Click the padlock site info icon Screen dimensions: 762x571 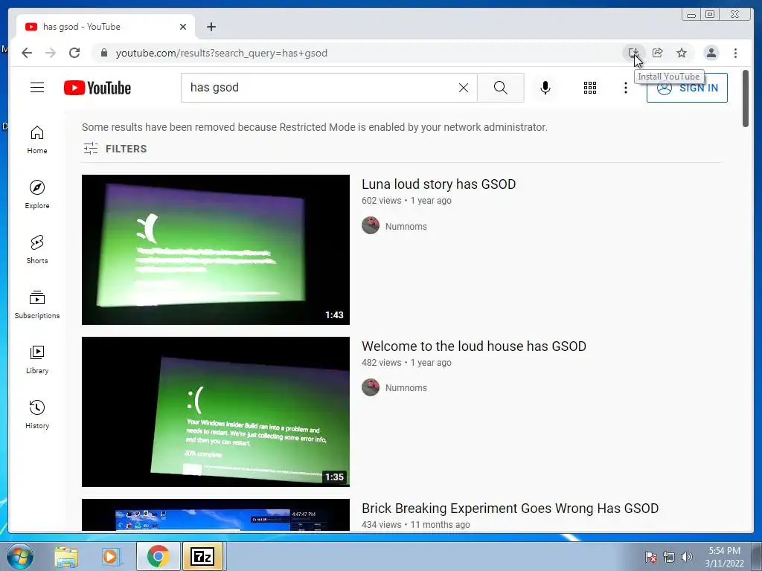click(x=104, y=53)
